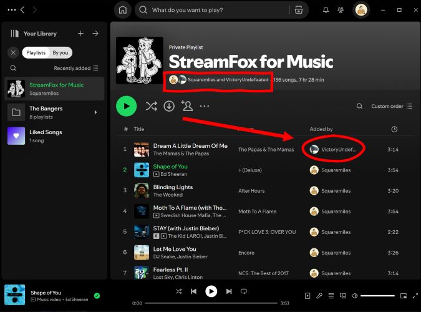Open The Mamas & The Papas artist link
Image resolution: width=421 pixels, height=312 pixels.
(181, 154)
